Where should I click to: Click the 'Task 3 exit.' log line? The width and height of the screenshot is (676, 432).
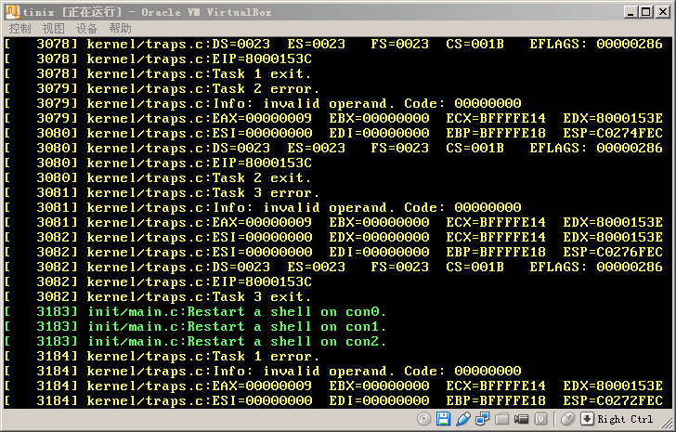click(158, 296)
